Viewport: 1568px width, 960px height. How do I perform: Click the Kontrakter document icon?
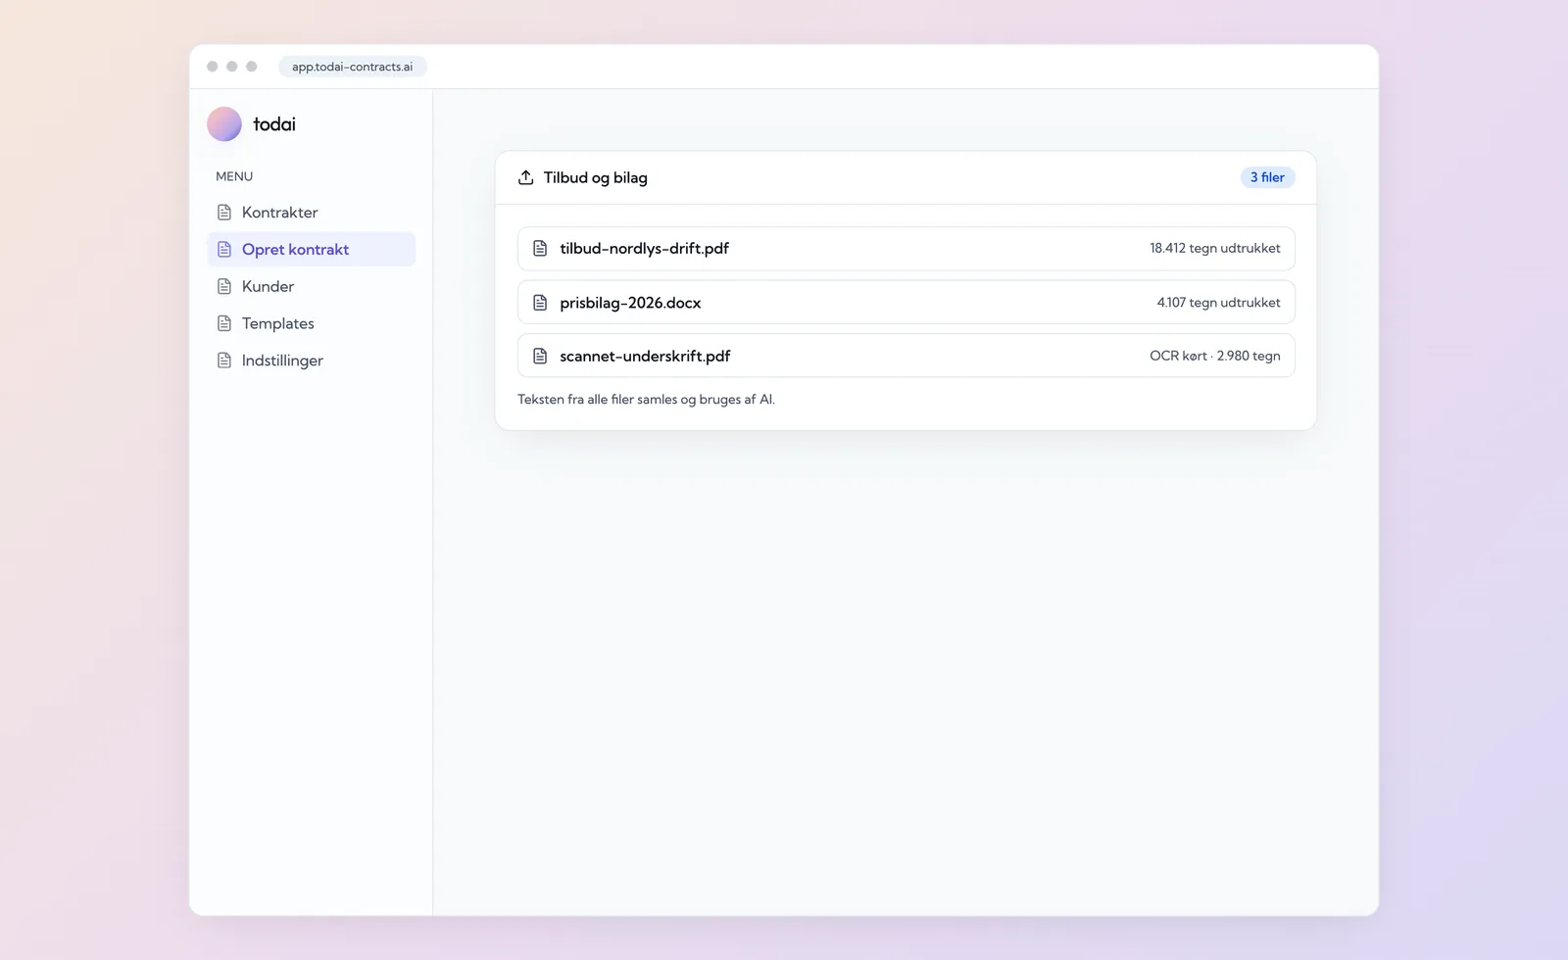[x=224, y=213]
